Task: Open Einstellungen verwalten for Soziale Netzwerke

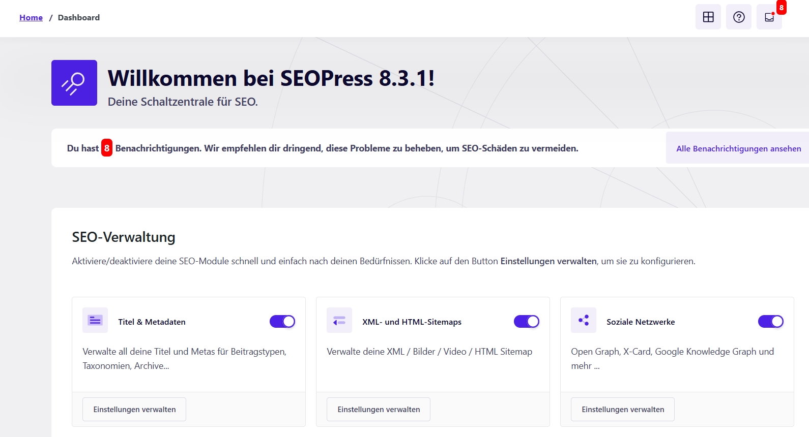Action: coord(623,410)
